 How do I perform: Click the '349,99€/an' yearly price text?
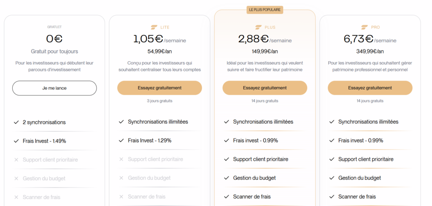370,51
